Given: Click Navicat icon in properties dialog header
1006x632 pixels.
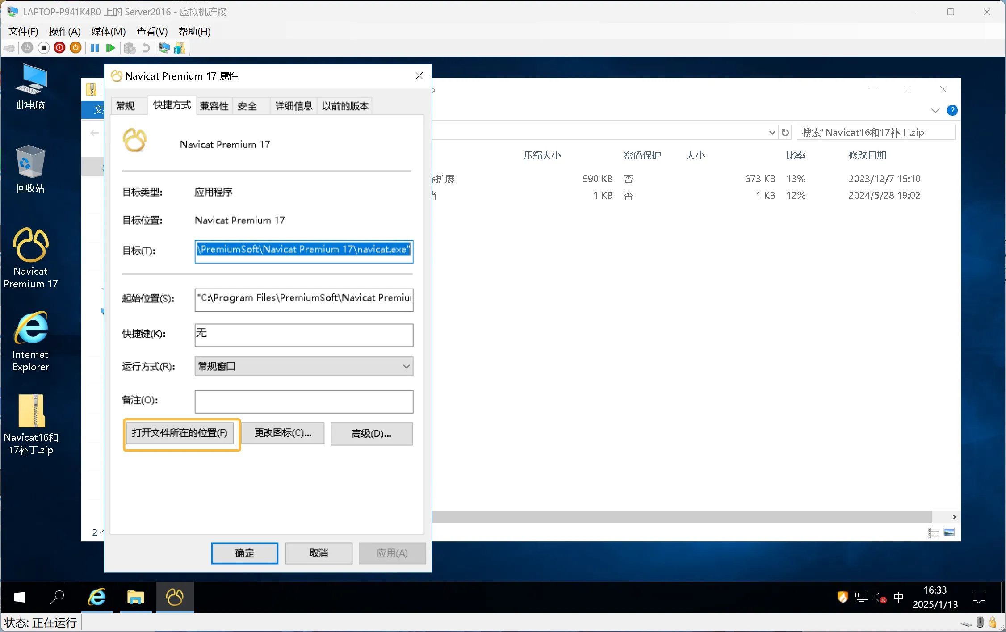Looking at the screenshot, I should pos(134,140).
